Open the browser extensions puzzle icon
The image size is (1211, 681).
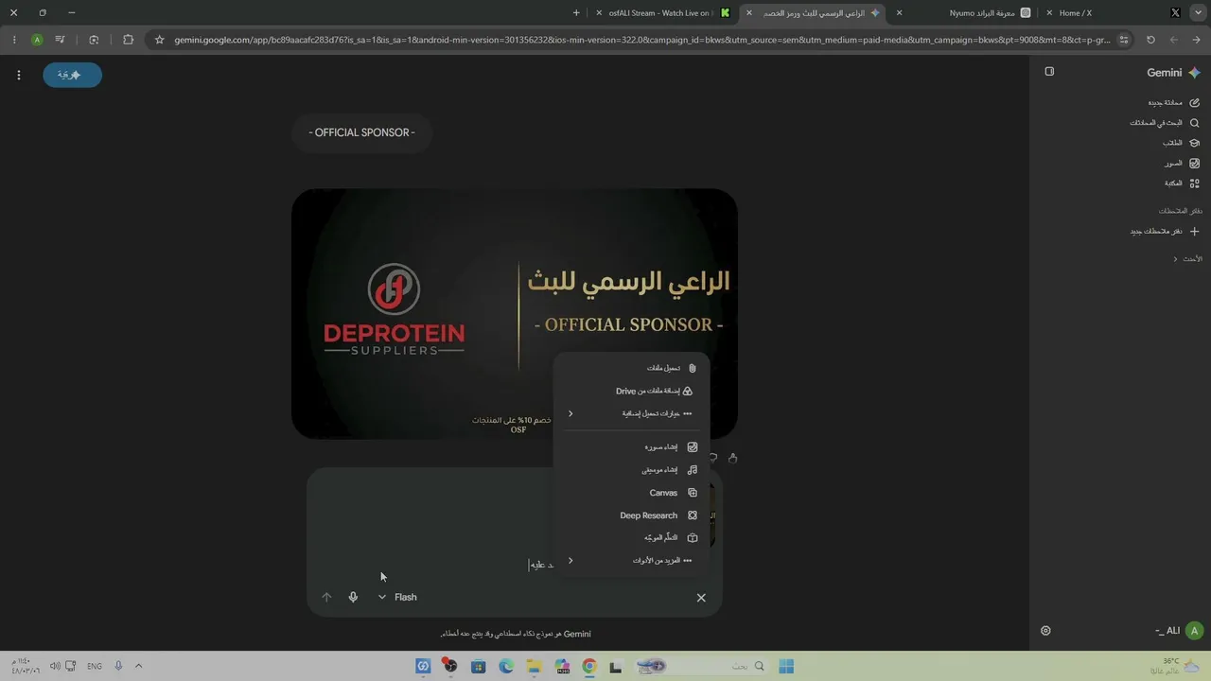click(x=128, y=40)
